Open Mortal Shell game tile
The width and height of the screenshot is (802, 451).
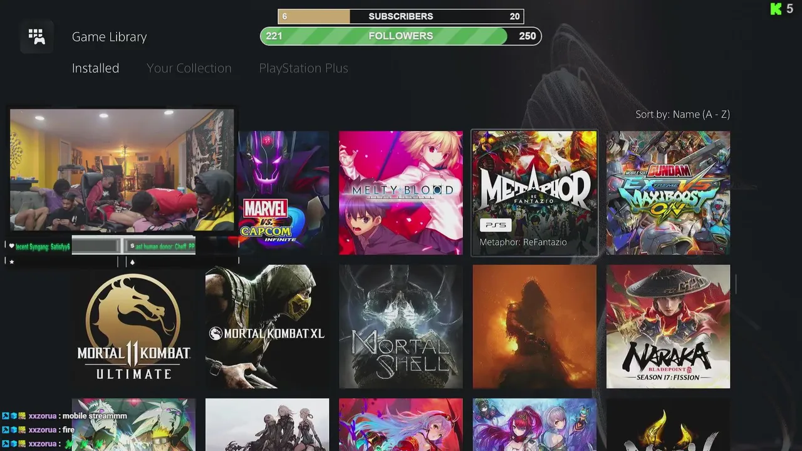pyautogui.click(x=401, y=326)
